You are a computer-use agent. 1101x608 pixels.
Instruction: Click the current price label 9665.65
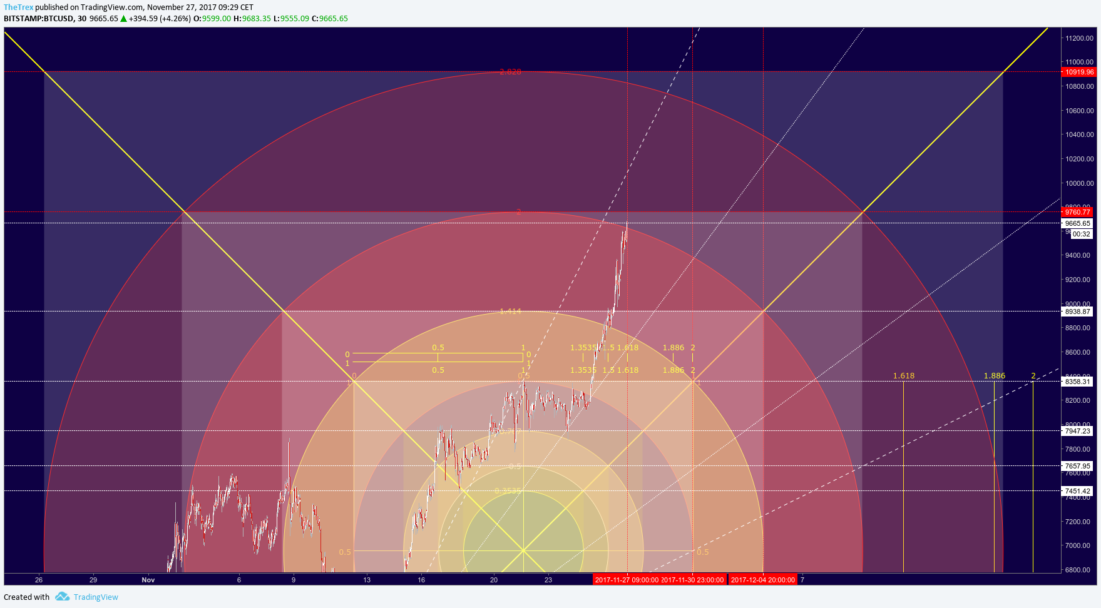pos(1078,223)
